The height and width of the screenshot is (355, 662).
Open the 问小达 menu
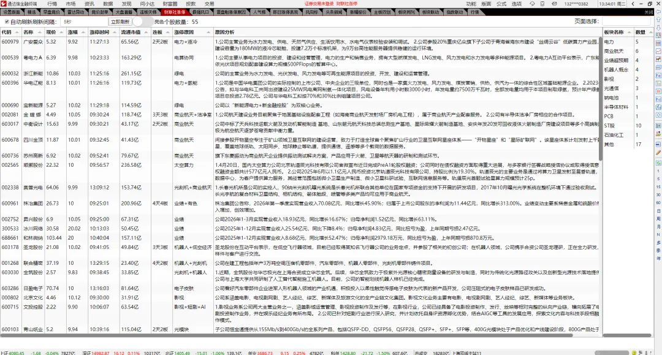[147, 4]
